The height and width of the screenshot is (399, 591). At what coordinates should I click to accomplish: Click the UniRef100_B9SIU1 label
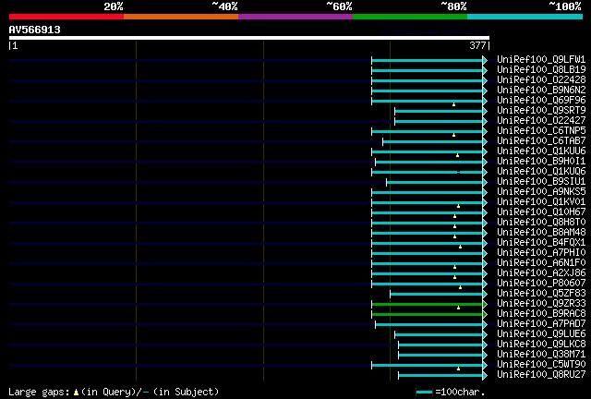pos(541,181)
